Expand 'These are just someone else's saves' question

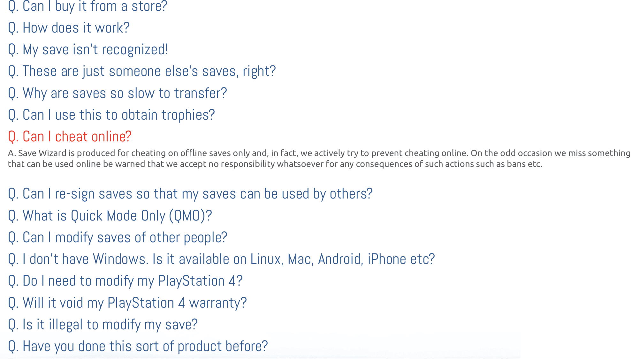coord(142,71)
